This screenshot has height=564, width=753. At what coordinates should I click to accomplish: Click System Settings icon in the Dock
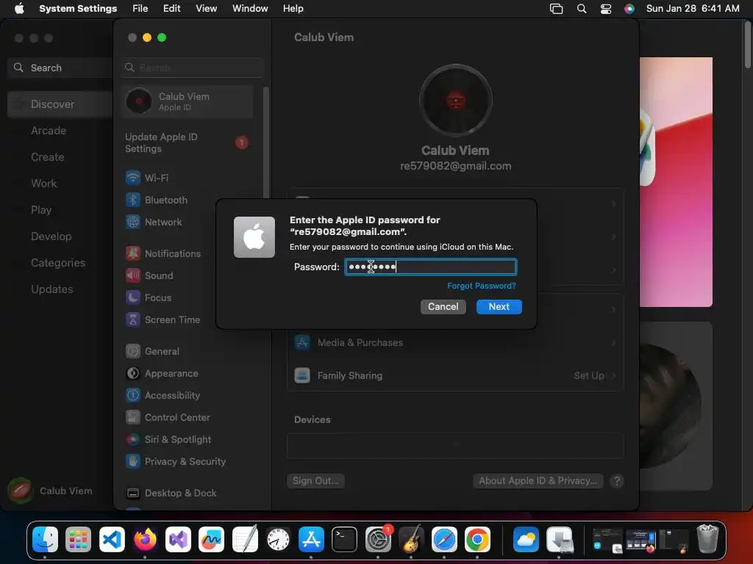pyautogui.click(x=378, y=539)
